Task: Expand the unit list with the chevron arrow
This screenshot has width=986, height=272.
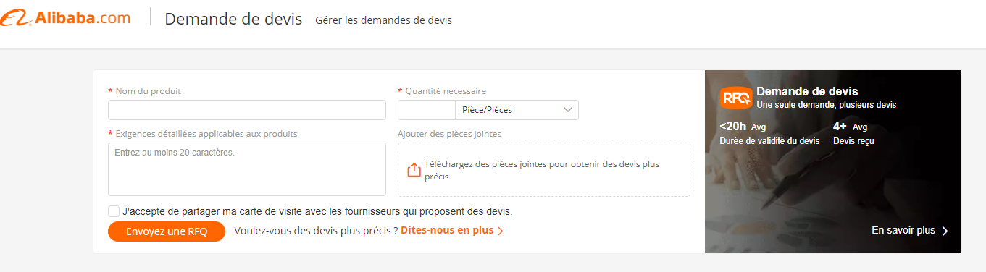Action: (567, 110)
